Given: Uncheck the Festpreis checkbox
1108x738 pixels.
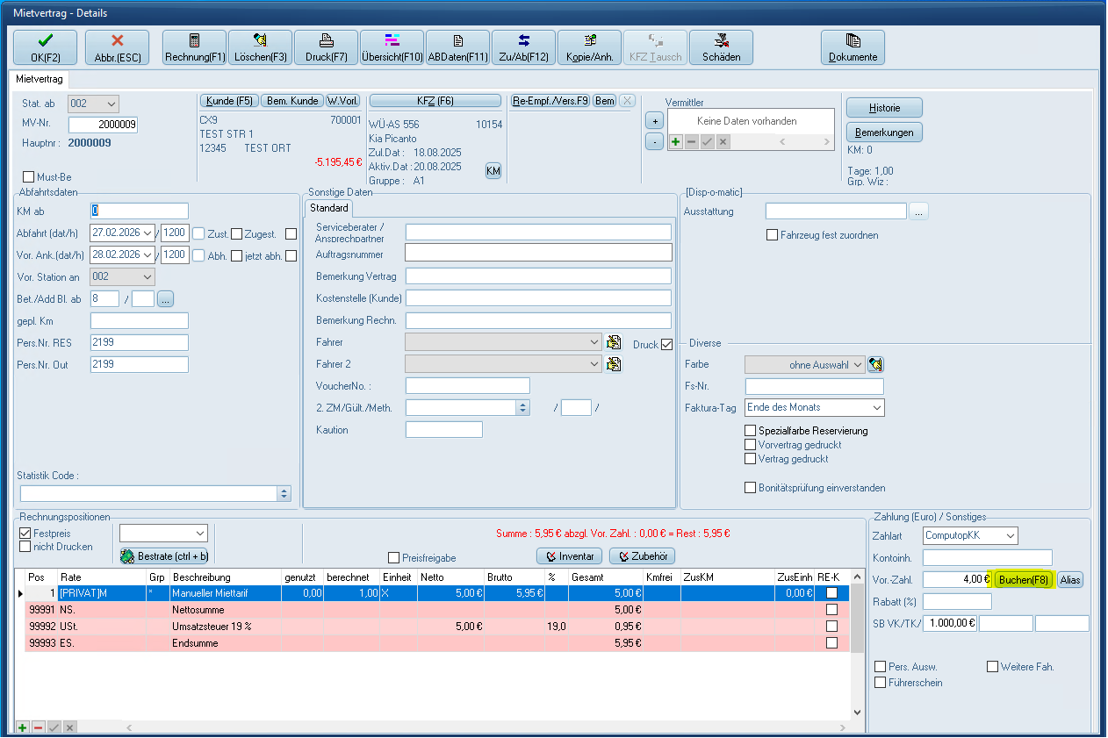Looking at the screenshot, I should tap(25, 533).
